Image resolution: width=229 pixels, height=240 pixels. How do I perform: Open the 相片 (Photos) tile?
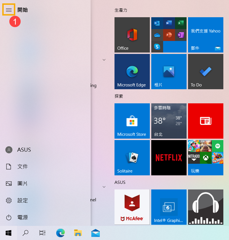point(169,71)
